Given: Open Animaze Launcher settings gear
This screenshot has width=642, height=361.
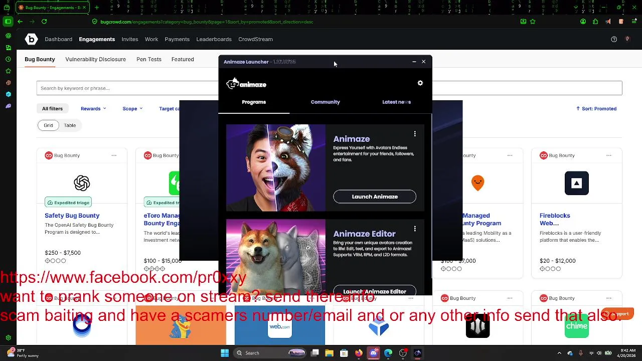Looking at the screenshot, I should (420, 83).
